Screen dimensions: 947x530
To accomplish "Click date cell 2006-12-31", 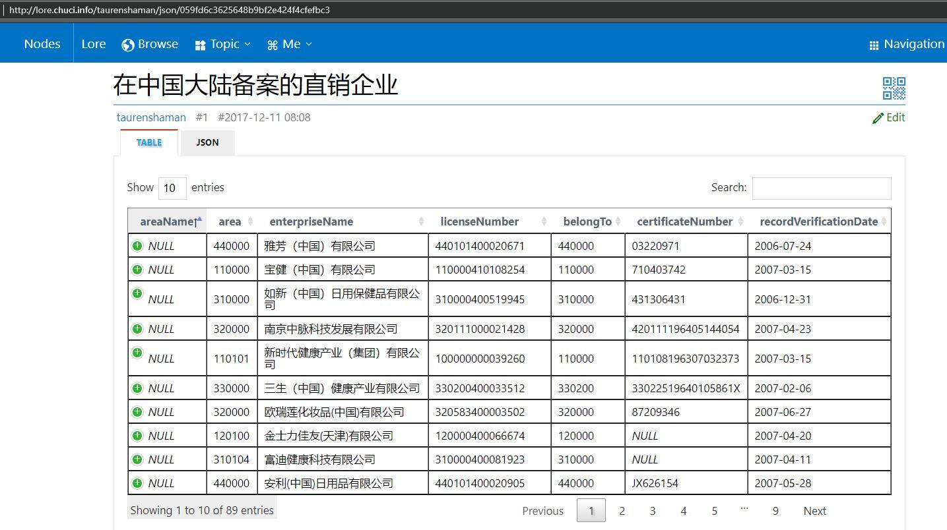I will click(x=783, y=299).
